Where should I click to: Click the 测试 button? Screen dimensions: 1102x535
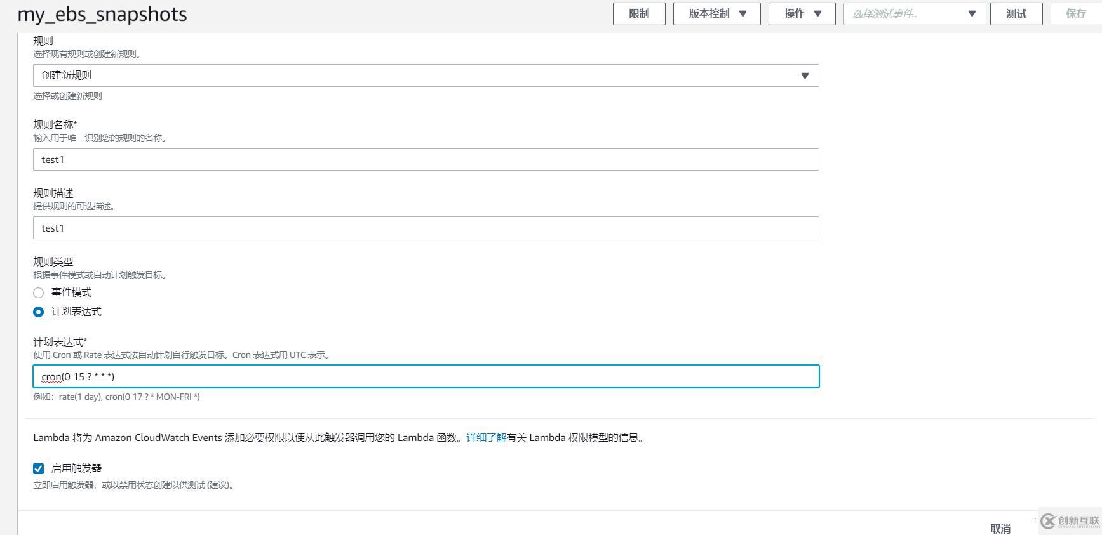[x=1016, y=14]
